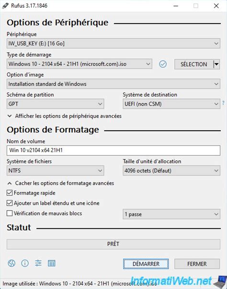Image resolution: width=227 pixels, height=289 pixels.
Task: Show the log window icon
Action: click(x=51, y=263)
